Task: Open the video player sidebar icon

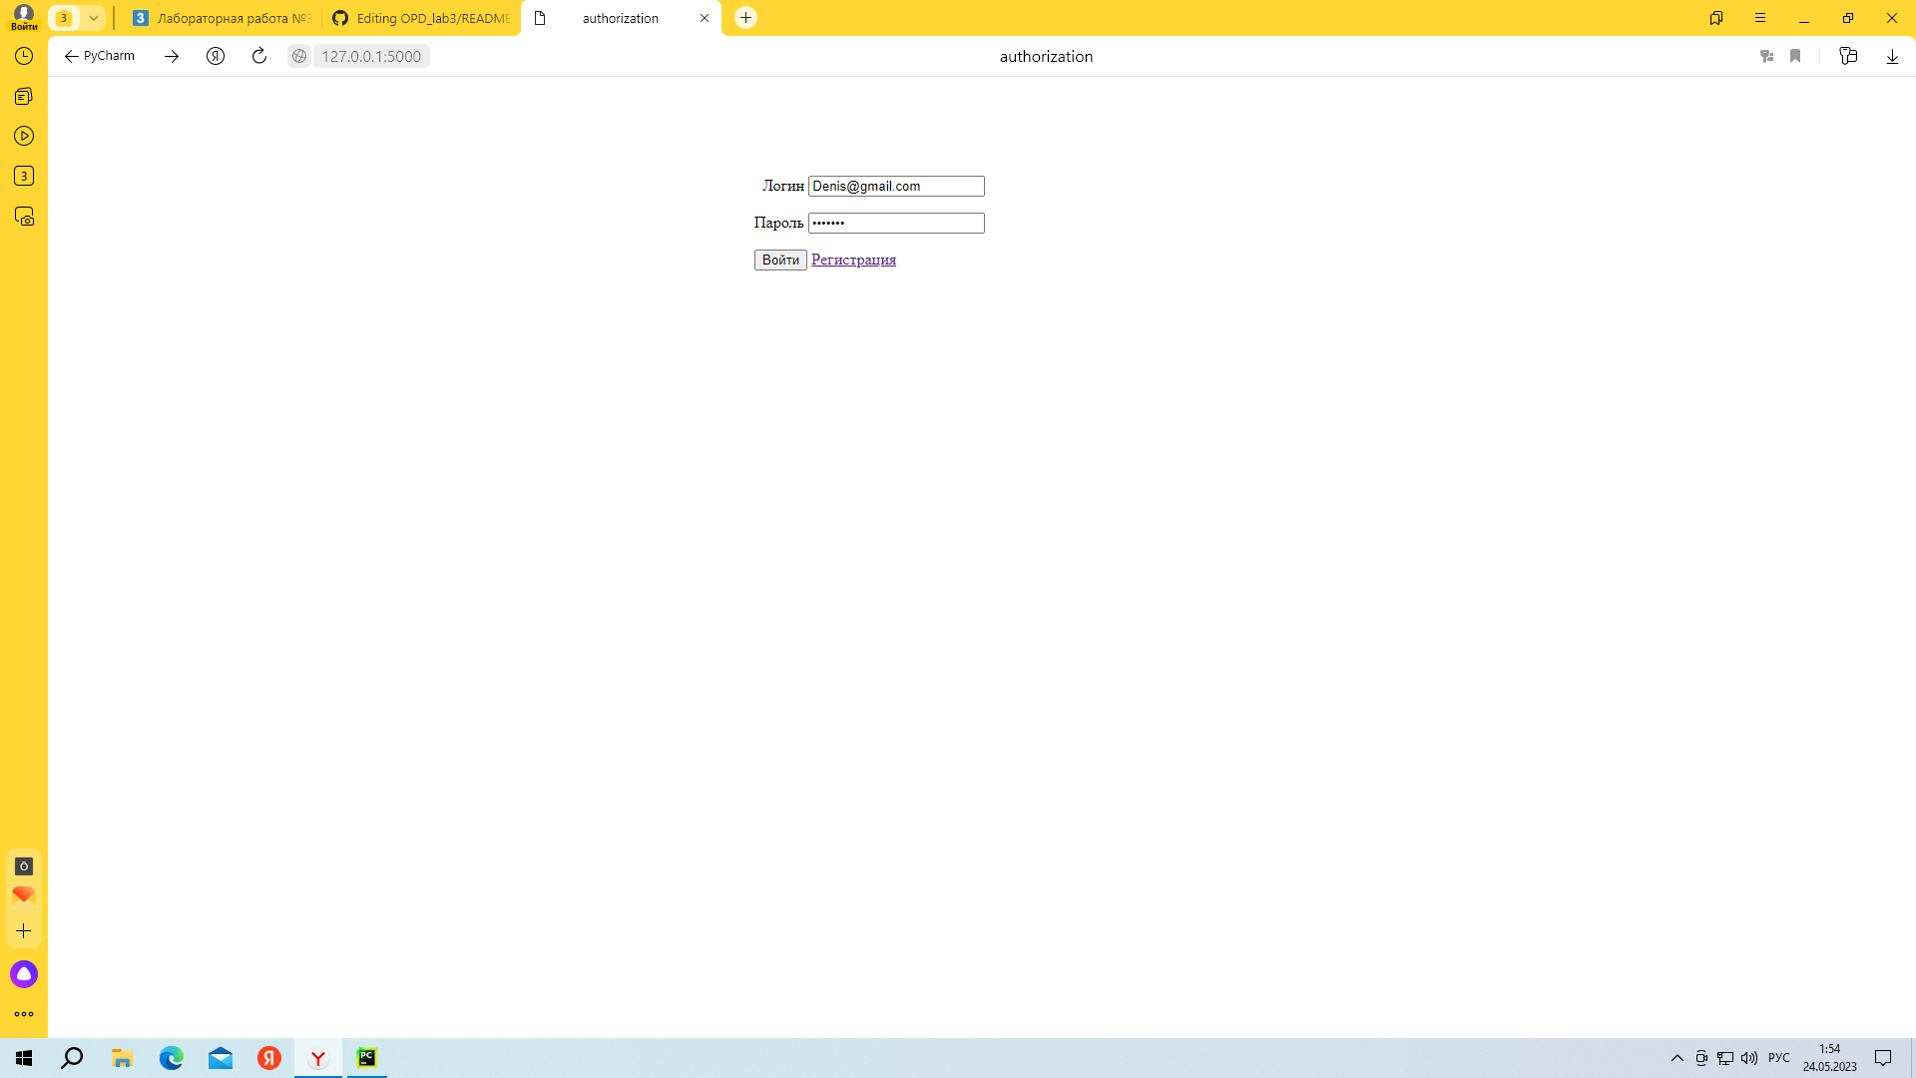Action: (24, 136)
